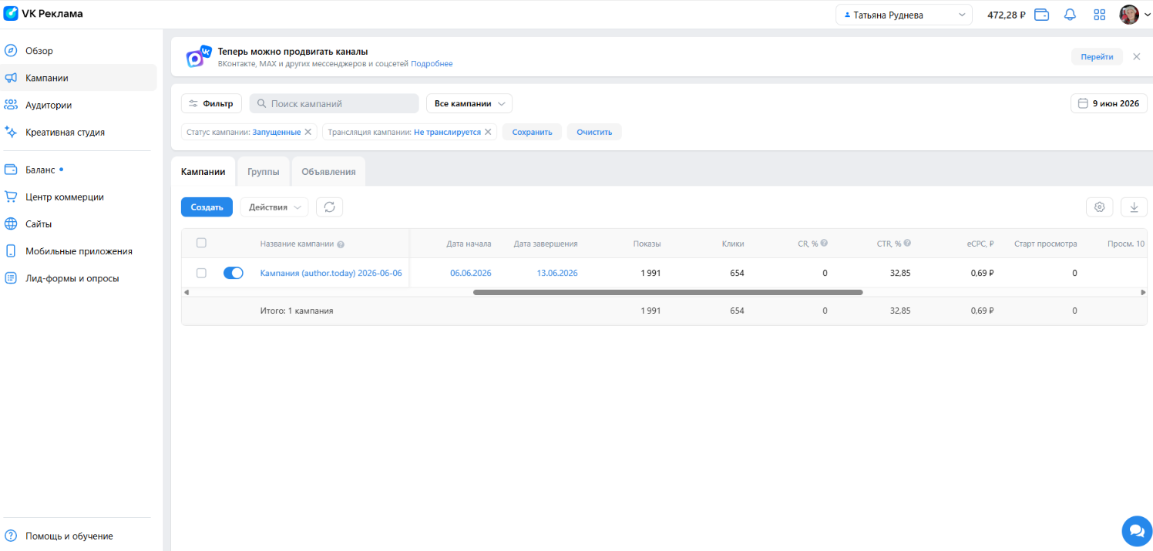Refresh the campaigns list

330,207
